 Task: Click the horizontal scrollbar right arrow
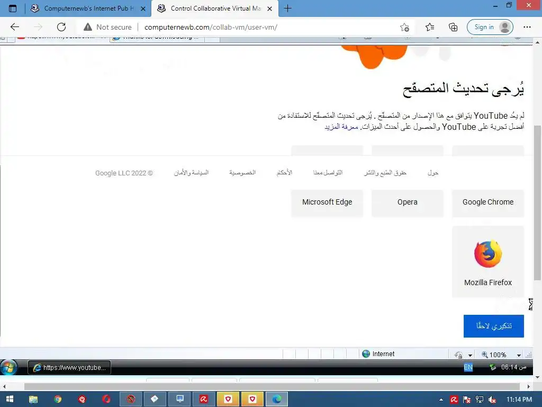529,386
